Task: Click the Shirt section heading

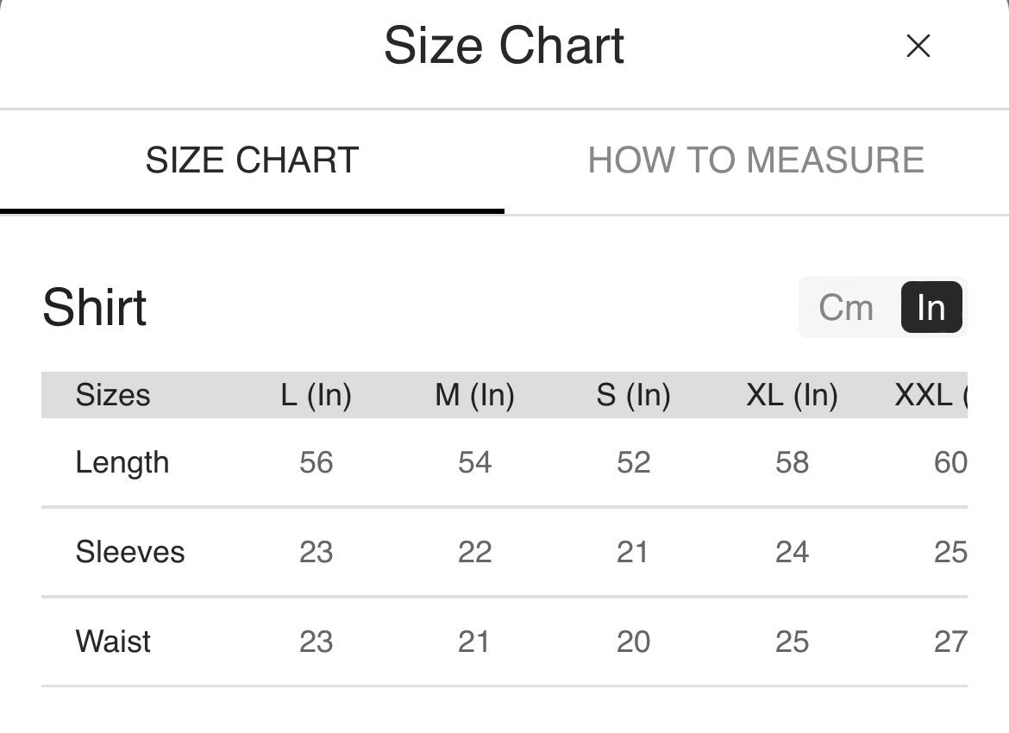Action: [x=95, y=307]
